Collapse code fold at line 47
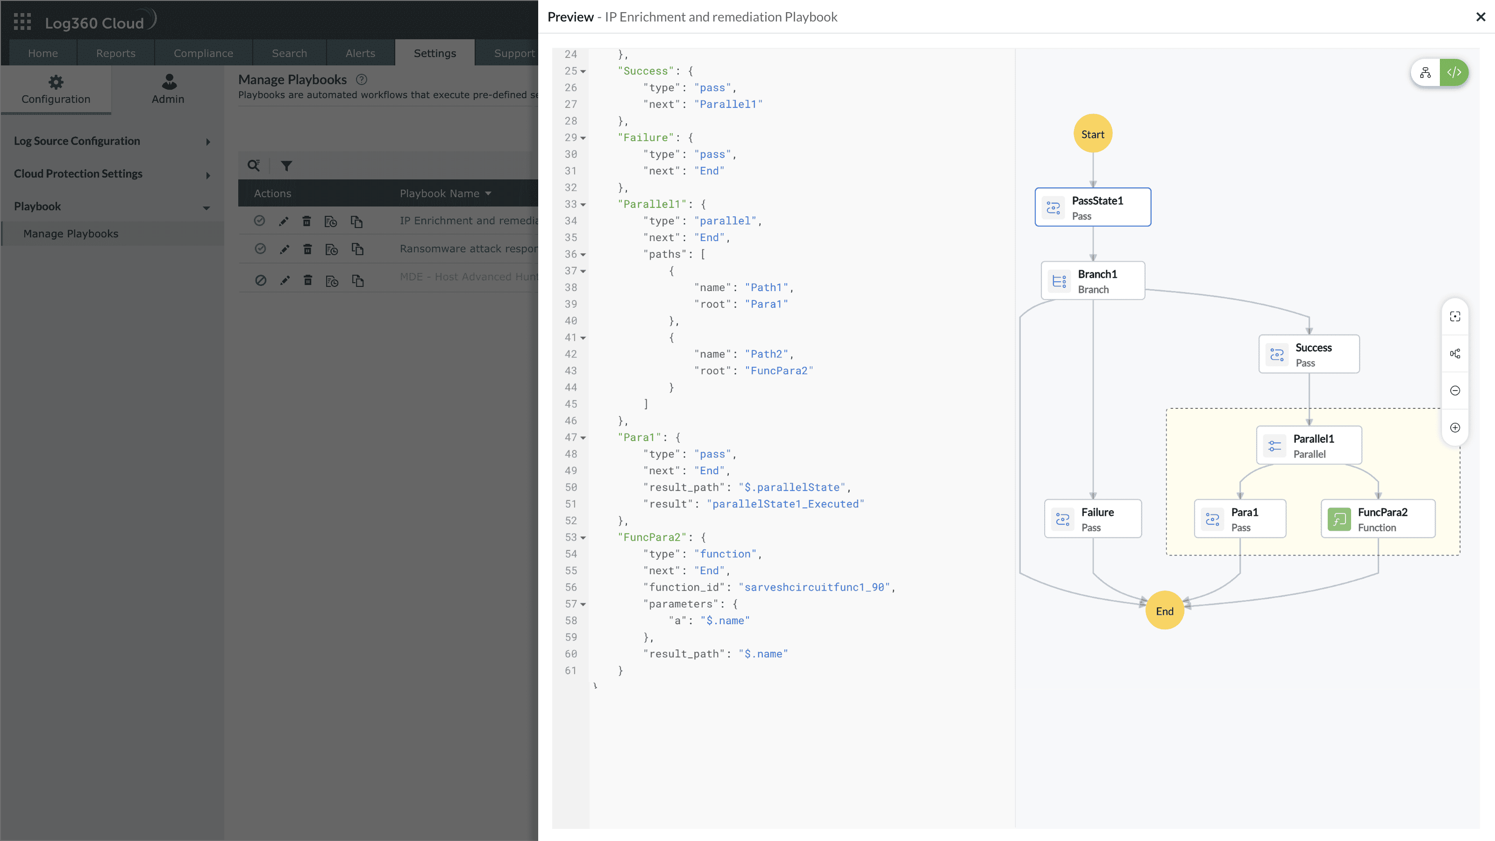Screen dimensions: 1495x841 click(x=583, y=438)
